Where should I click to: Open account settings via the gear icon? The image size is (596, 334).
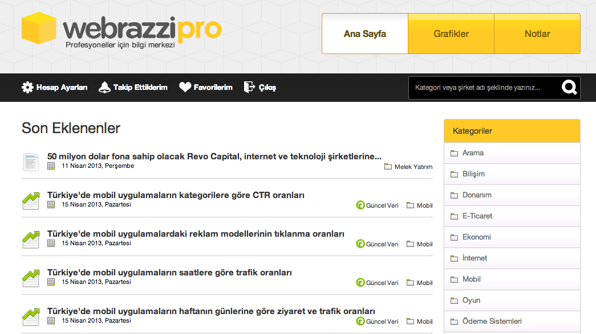(26, 88)
